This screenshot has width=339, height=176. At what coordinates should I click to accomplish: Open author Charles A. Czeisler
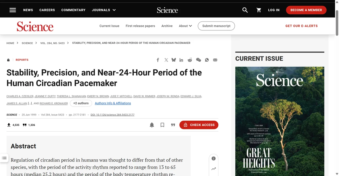point(19,96)
